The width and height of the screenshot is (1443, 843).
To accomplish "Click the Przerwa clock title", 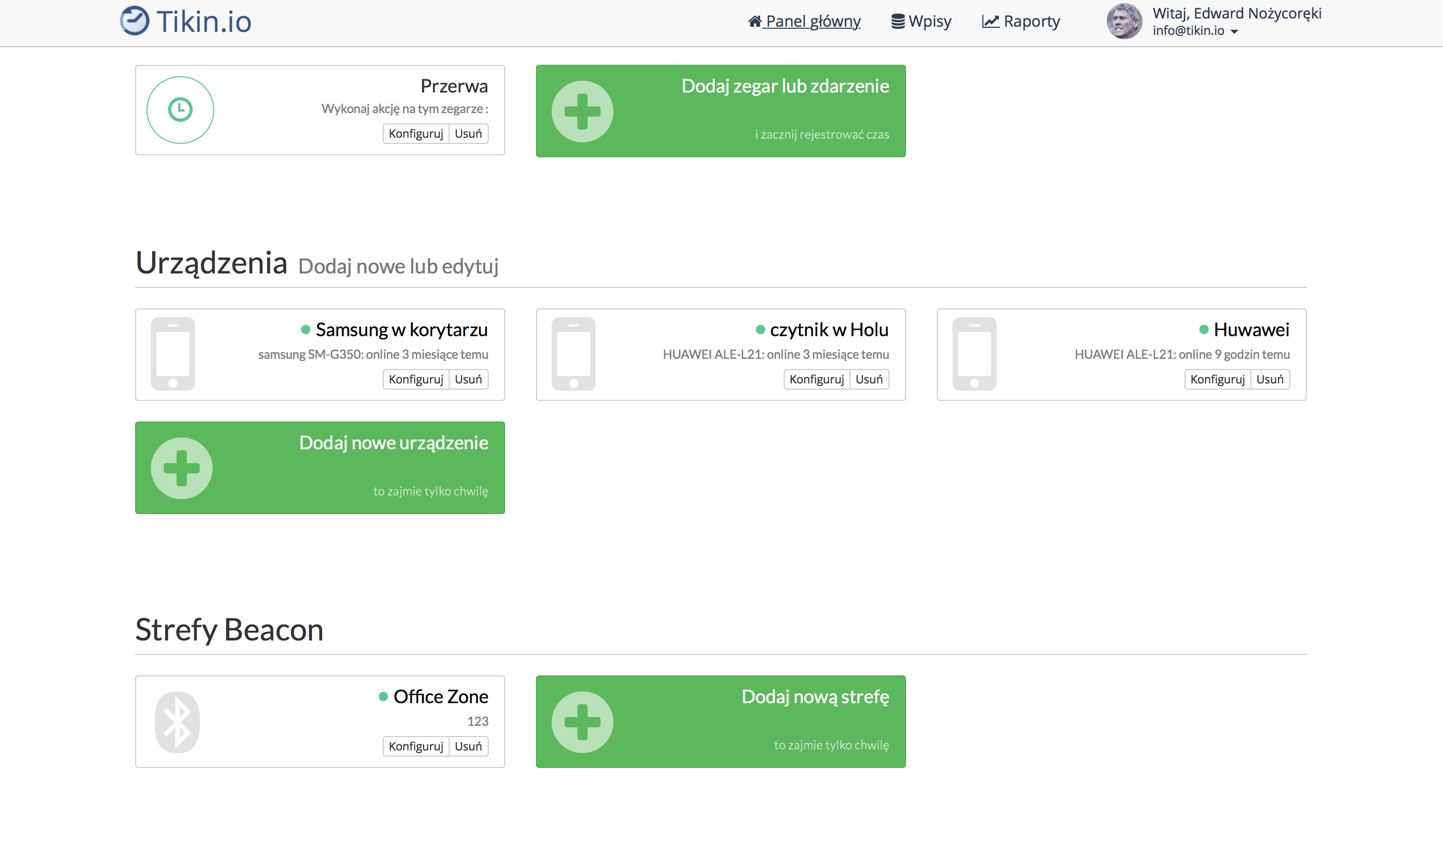I will (454, 86).
